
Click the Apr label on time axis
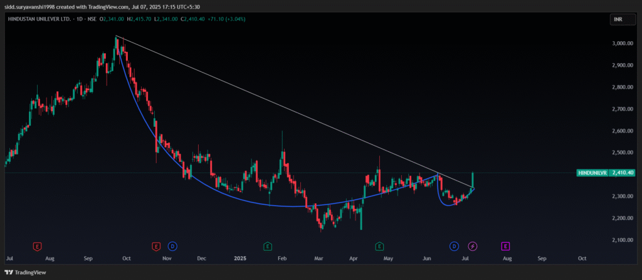(x=354, y=258)
